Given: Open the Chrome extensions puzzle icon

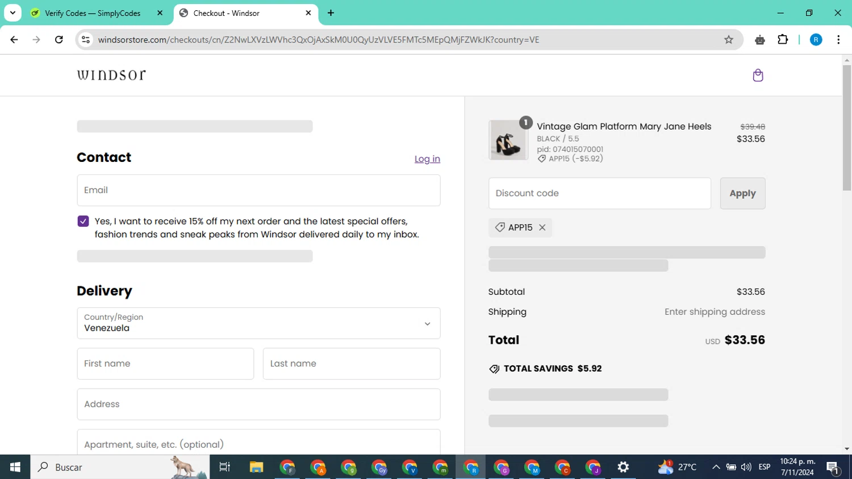Looking at the screenshot, I should pyautogui.click(x=783, y=40).
